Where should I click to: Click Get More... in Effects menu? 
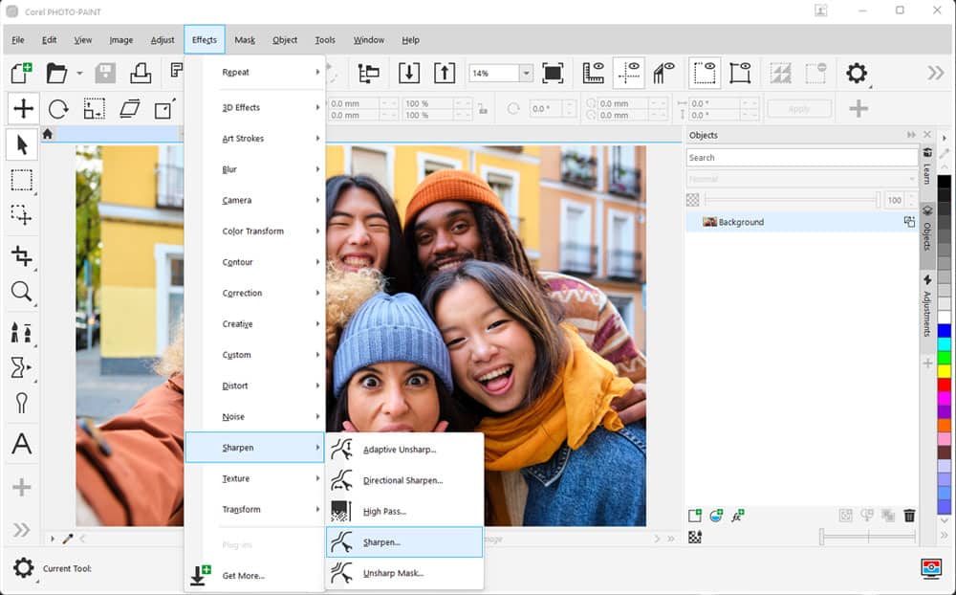pos(243,575)
